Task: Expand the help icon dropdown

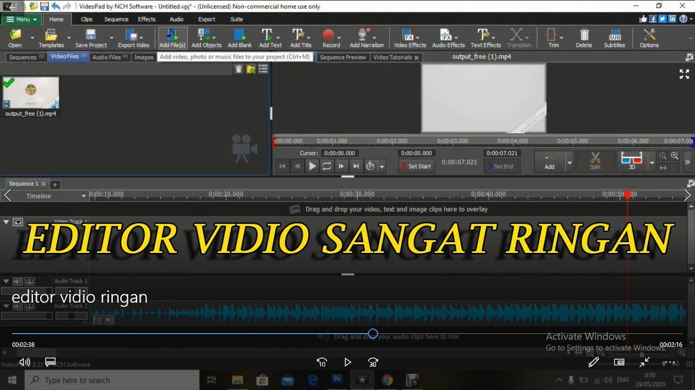Action: [692, 19]
